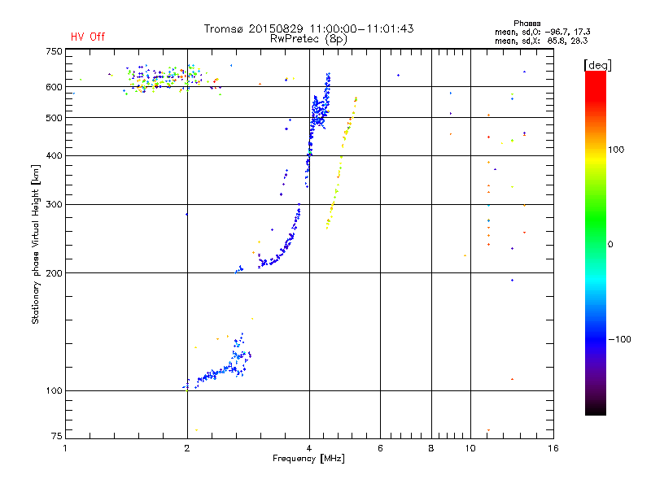Click the red 'HV Off' label
This screenshot has width=651, height=488.
pos(88,37)
